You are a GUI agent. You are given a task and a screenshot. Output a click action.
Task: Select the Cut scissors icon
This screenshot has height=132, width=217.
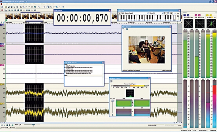pyautogui.click(x=21, y=7)
